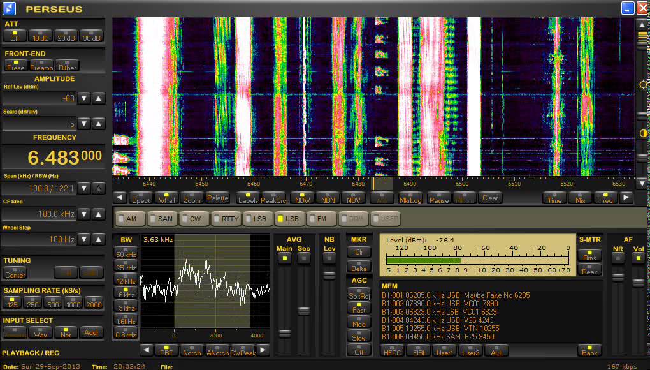650x370 pixels.
Task: Decrease the Ref Lev value
Action: point(84,98)
